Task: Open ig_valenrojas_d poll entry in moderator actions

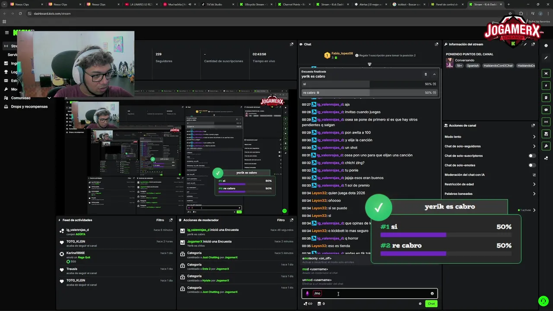Action: coord(237,232)
